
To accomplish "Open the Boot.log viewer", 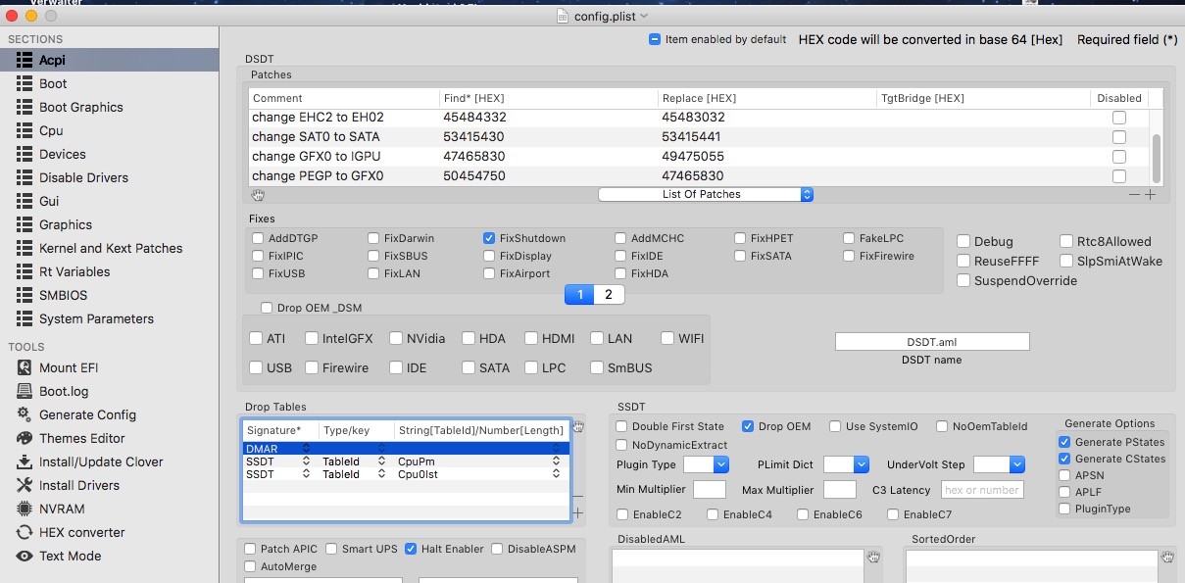I will point(64,391).
